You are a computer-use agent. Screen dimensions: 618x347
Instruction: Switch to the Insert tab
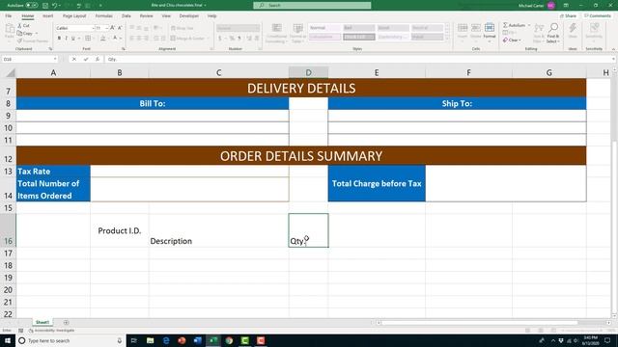(x=47, y=15)
